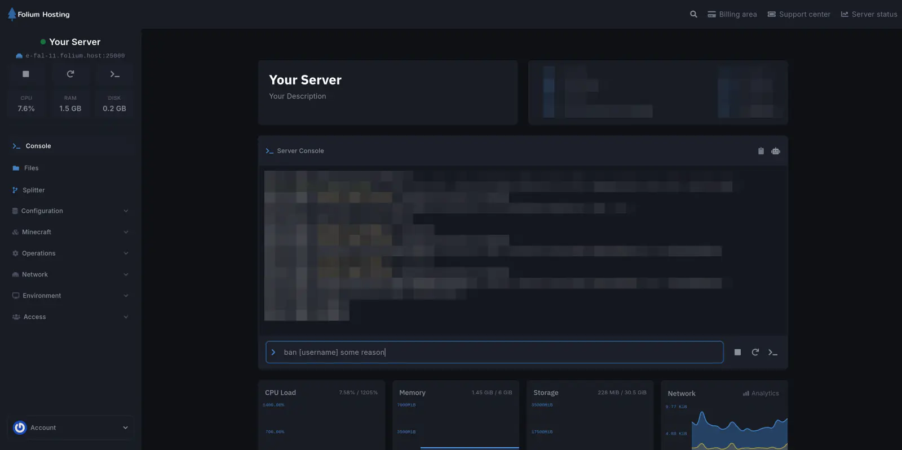Focus the console command input field
The height and width of the screenshot is (450, 902).
pyautogui.click(x=496, y=353)
